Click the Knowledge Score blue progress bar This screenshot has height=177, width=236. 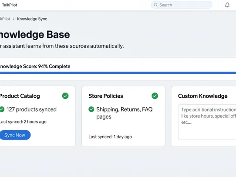(118, 73)
